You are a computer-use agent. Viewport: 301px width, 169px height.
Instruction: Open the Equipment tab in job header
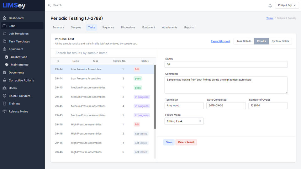[x=149, y=28]
